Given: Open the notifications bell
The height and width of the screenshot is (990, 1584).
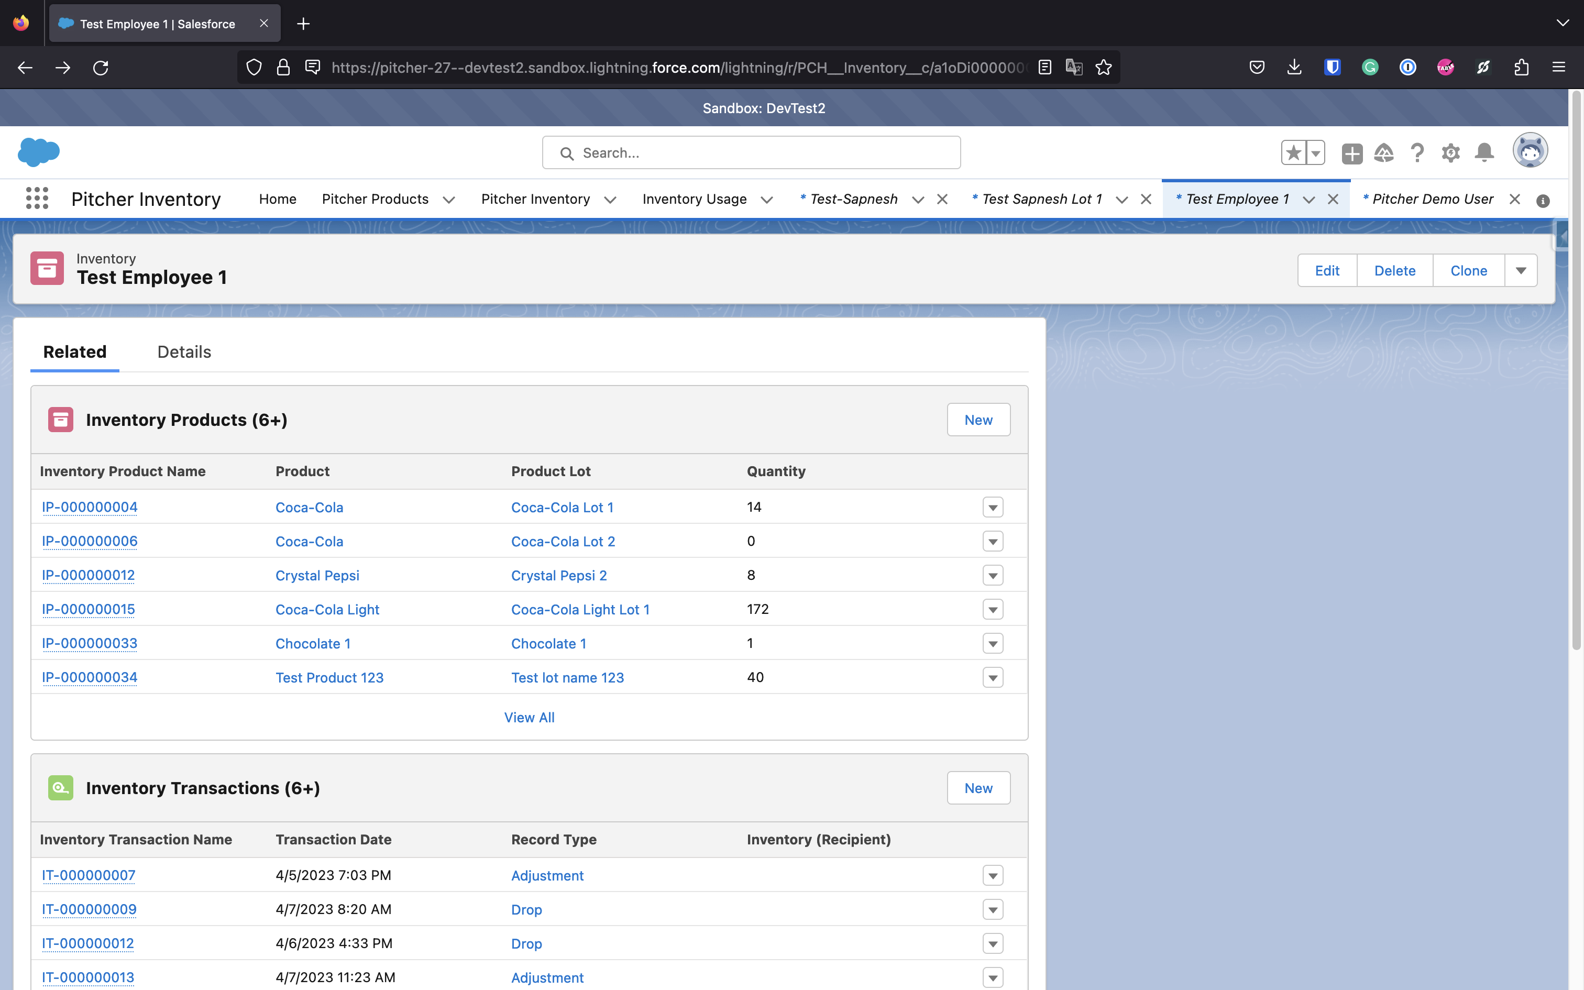Looking at the screenshot, I should (1484, 153).
